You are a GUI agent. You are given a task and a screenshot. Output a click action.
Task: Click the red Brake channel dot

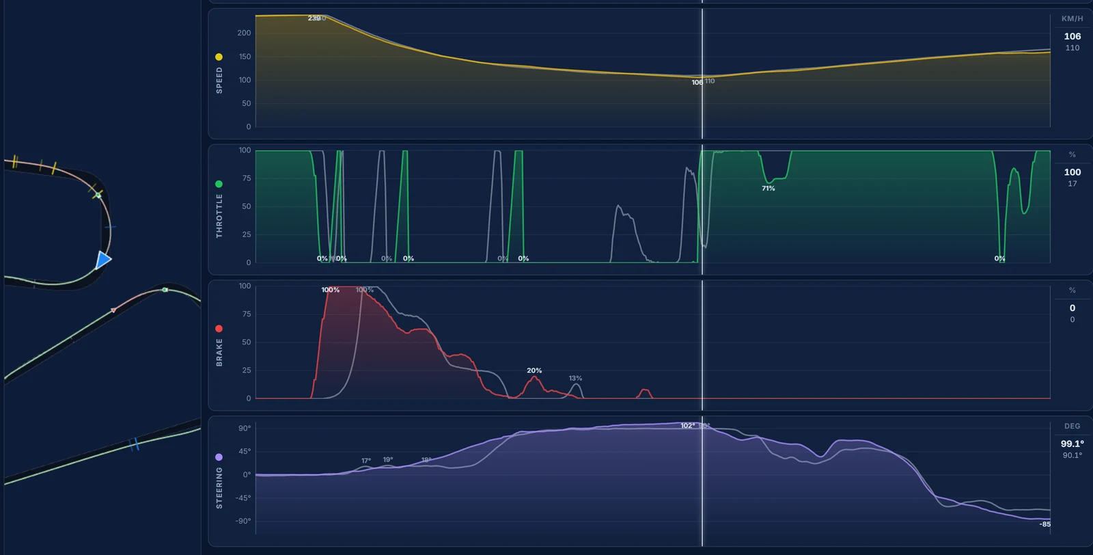[219, 329]
